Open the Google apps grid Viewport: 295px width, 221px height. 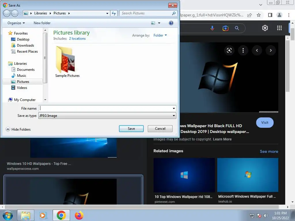(279, 28)
